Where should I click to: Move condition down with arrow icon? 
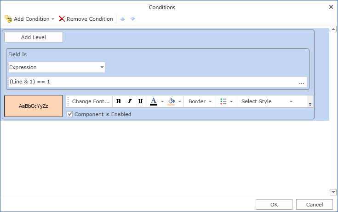132,19
